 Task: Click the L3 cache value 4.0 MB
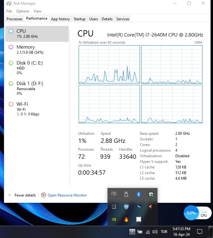181,178
